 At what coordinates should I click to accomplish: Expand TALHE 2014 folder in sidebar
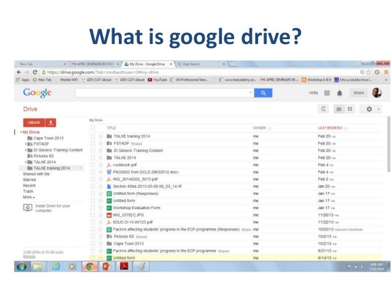26,162
